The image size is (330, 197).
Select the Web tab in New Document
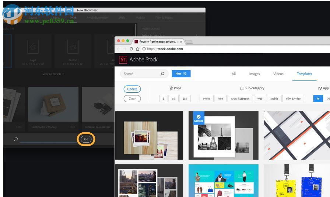122,18
